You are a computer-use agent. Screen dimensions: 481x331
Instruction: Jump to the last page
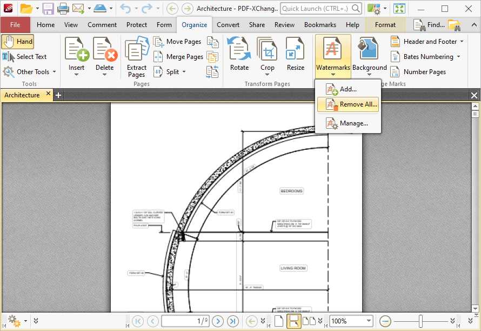[x=233, y=321]
